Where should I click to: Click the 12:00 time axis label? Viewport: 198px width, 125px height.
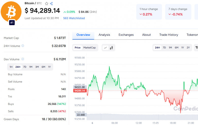pyautogui.click(x=139, y=123)
